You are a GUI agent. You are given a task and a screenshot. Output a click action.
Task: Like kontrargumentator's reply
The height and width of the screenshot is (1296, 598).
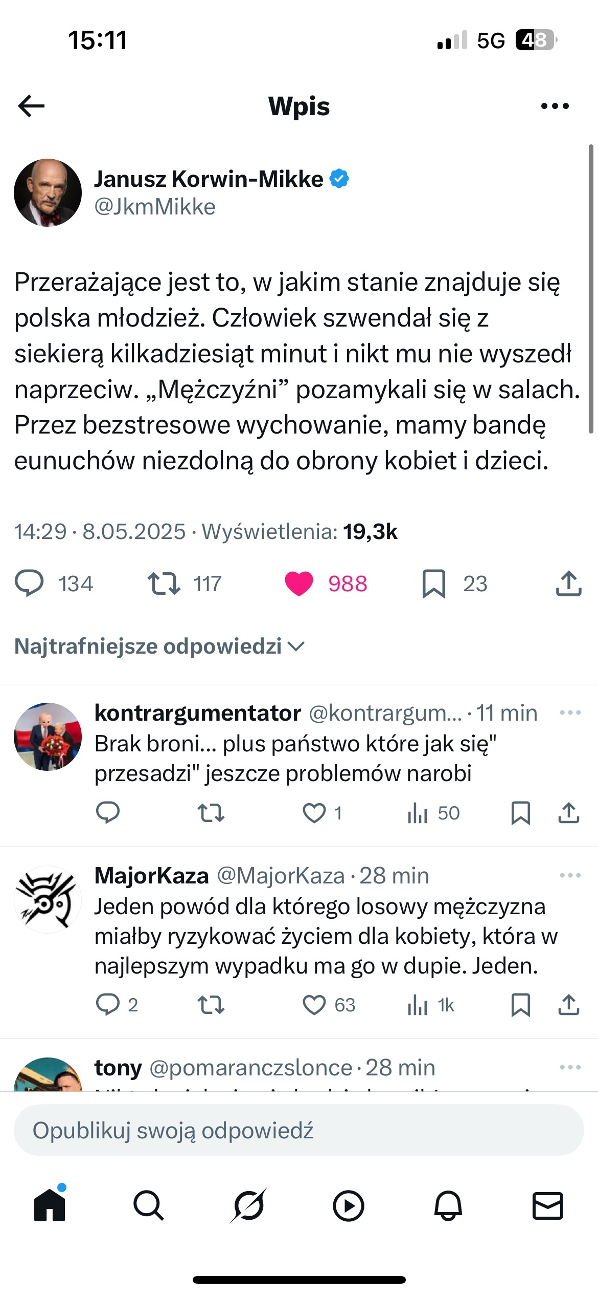click(x=314, y=813)
